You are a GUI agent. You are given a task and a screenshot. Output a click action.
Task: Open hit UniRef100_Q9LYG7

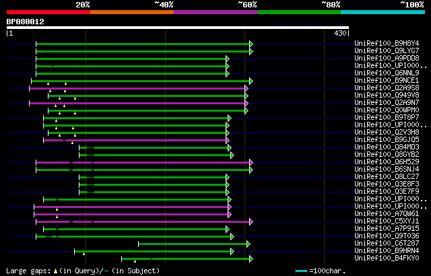pyautogui.click(x=387, y=50)
